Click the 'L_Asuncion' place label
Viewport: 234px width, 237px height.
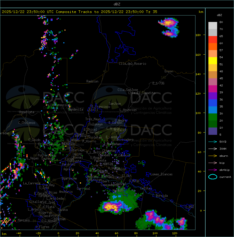(x=128, y=110)
